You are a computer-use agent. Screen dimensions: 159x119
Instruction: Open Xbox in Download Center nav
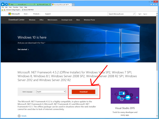pyautogui.click(x=78, y=20)
